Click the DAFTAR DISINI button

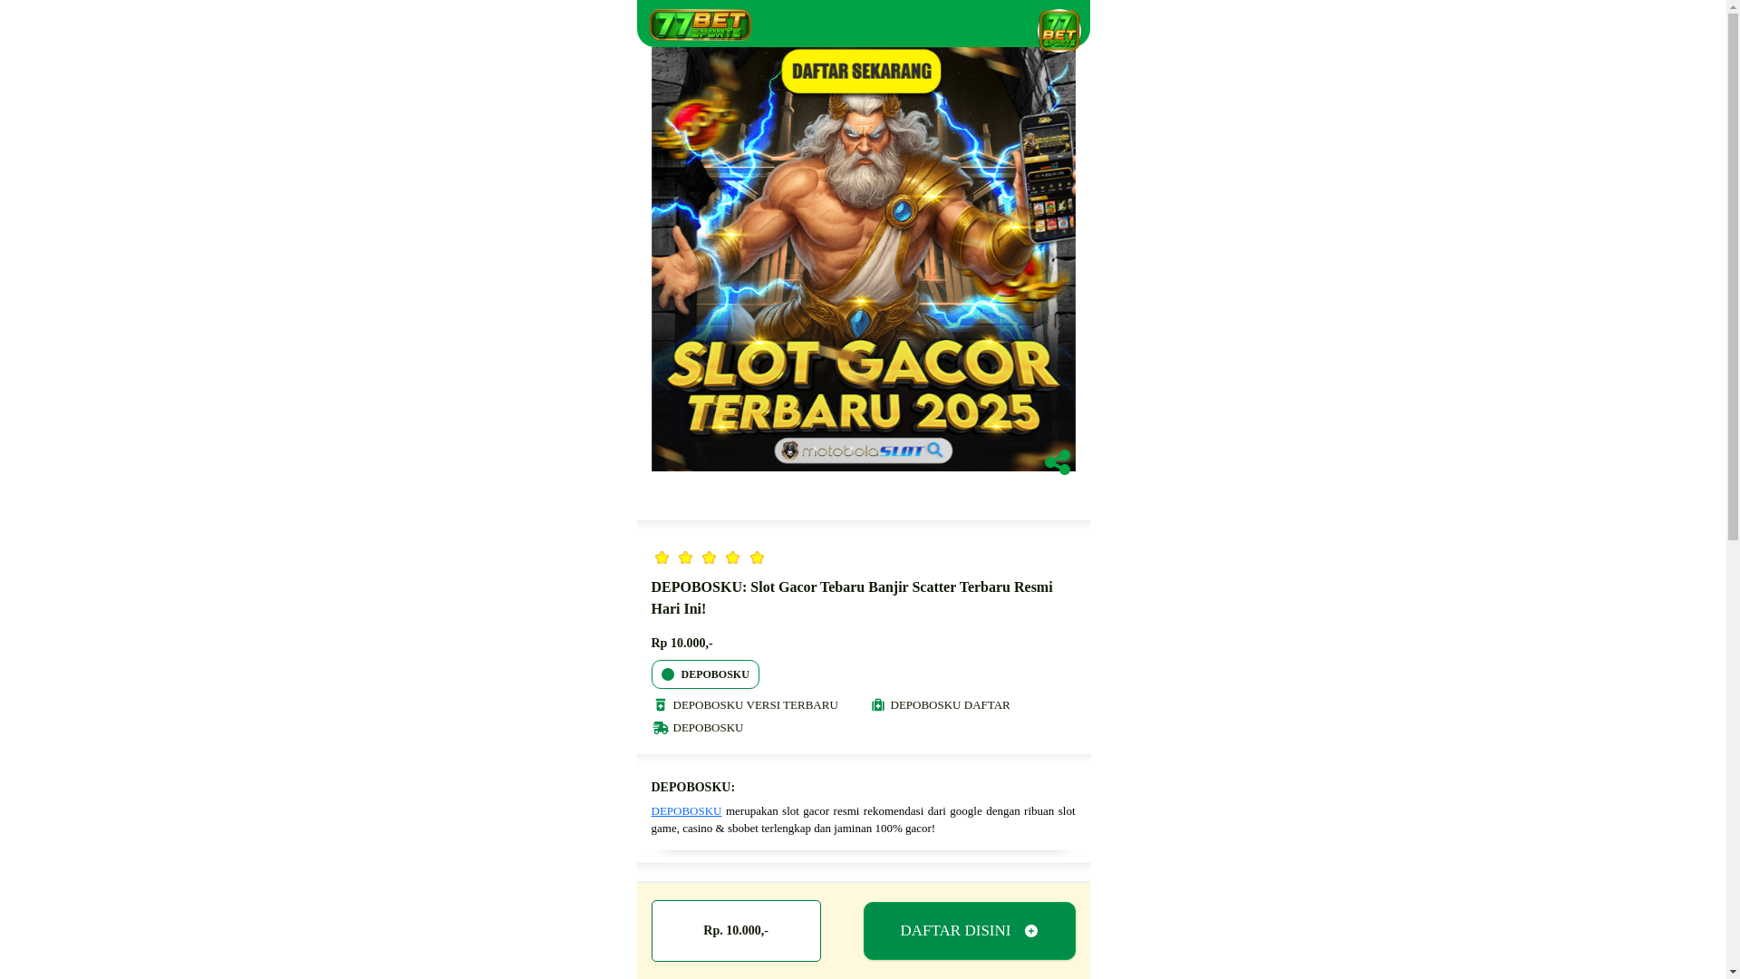[969, 931]
